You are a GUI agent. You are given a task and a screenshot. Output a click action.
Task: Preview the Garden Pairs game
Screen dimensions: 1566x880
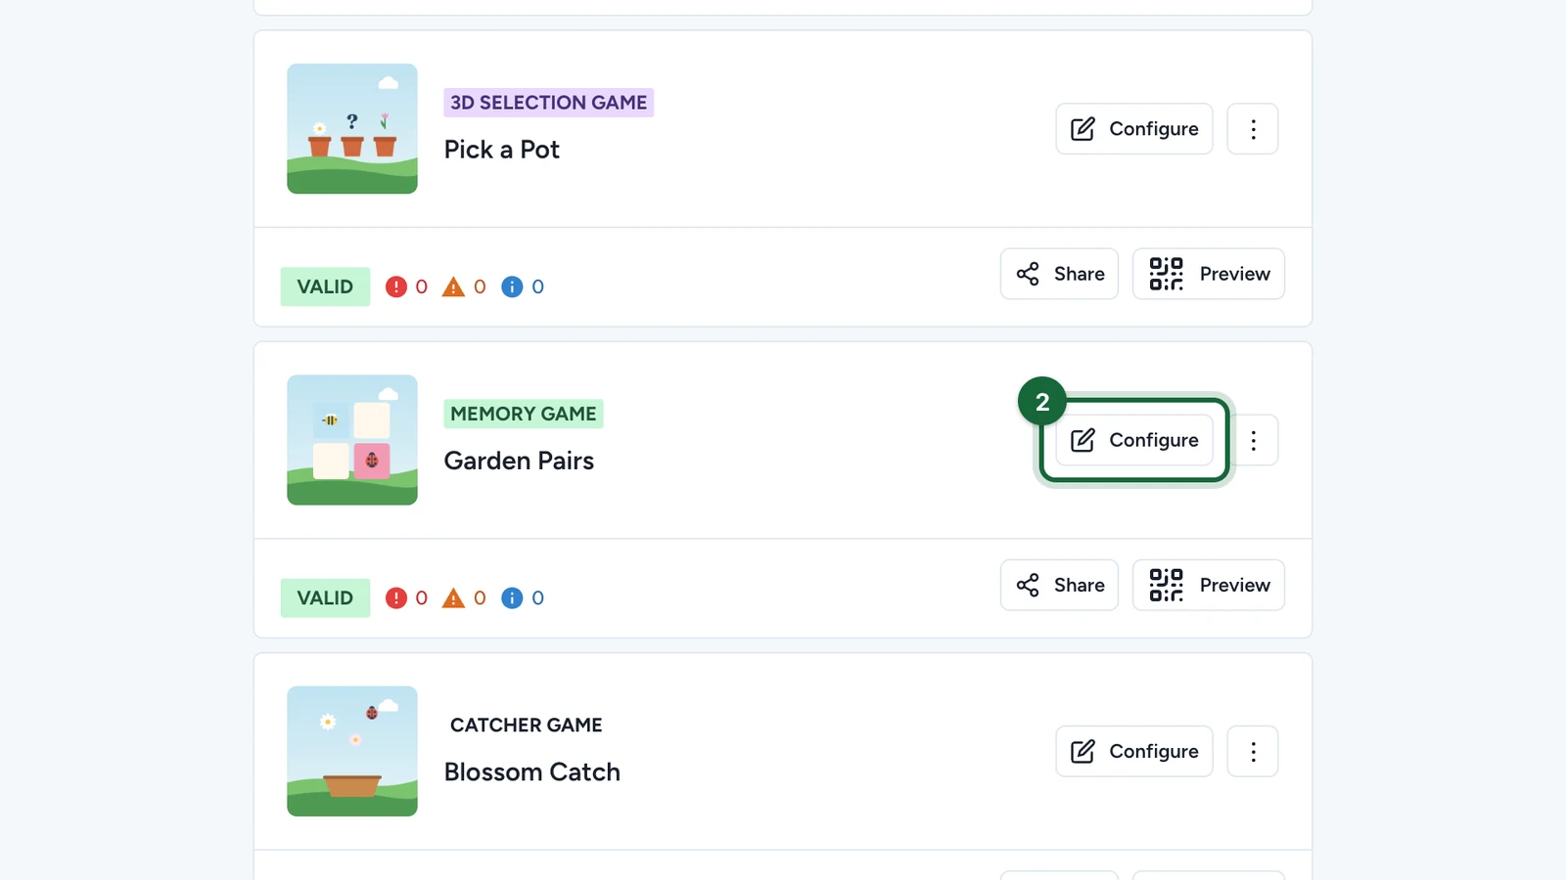1209,585
